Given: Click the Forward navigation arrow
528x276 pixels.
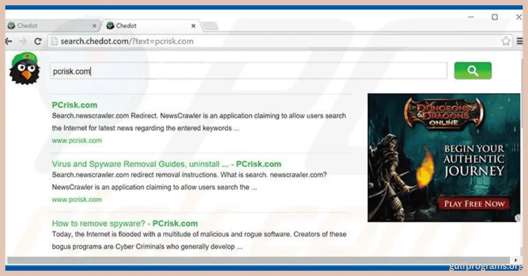Looking at the screenshot, I should (x=23, y=41).
